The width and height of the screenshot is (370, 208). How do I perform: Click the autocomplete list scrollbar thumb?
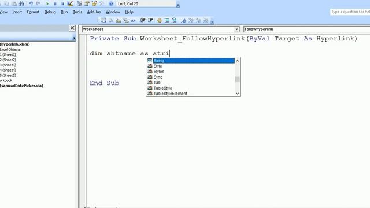pos(238,79)
